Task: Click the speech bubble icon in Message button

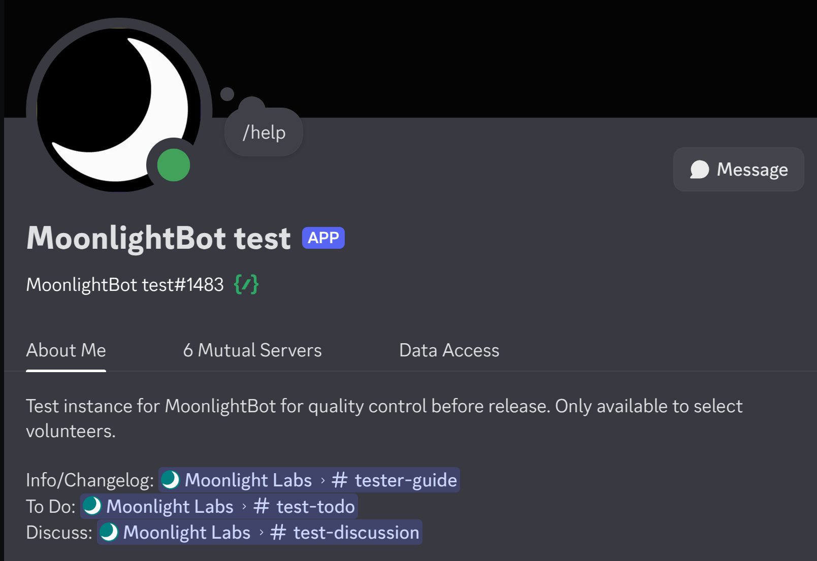Action: pyautogui.click(x=700, y=170)
